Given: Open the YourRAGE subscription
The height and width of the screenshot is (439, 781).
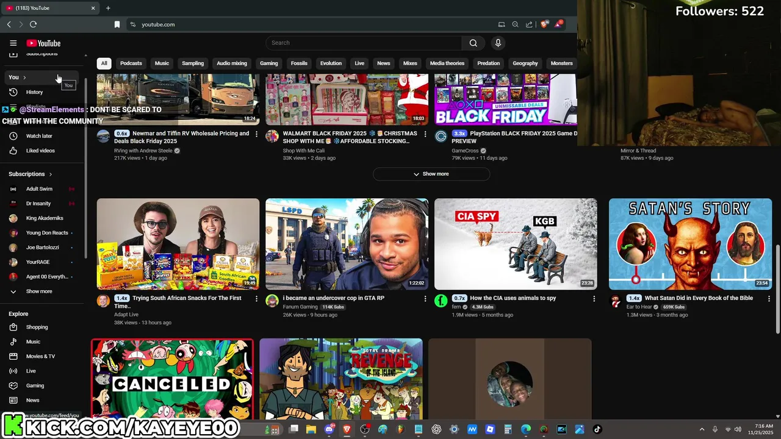Looking at the screenshot, I should [43, 262].
